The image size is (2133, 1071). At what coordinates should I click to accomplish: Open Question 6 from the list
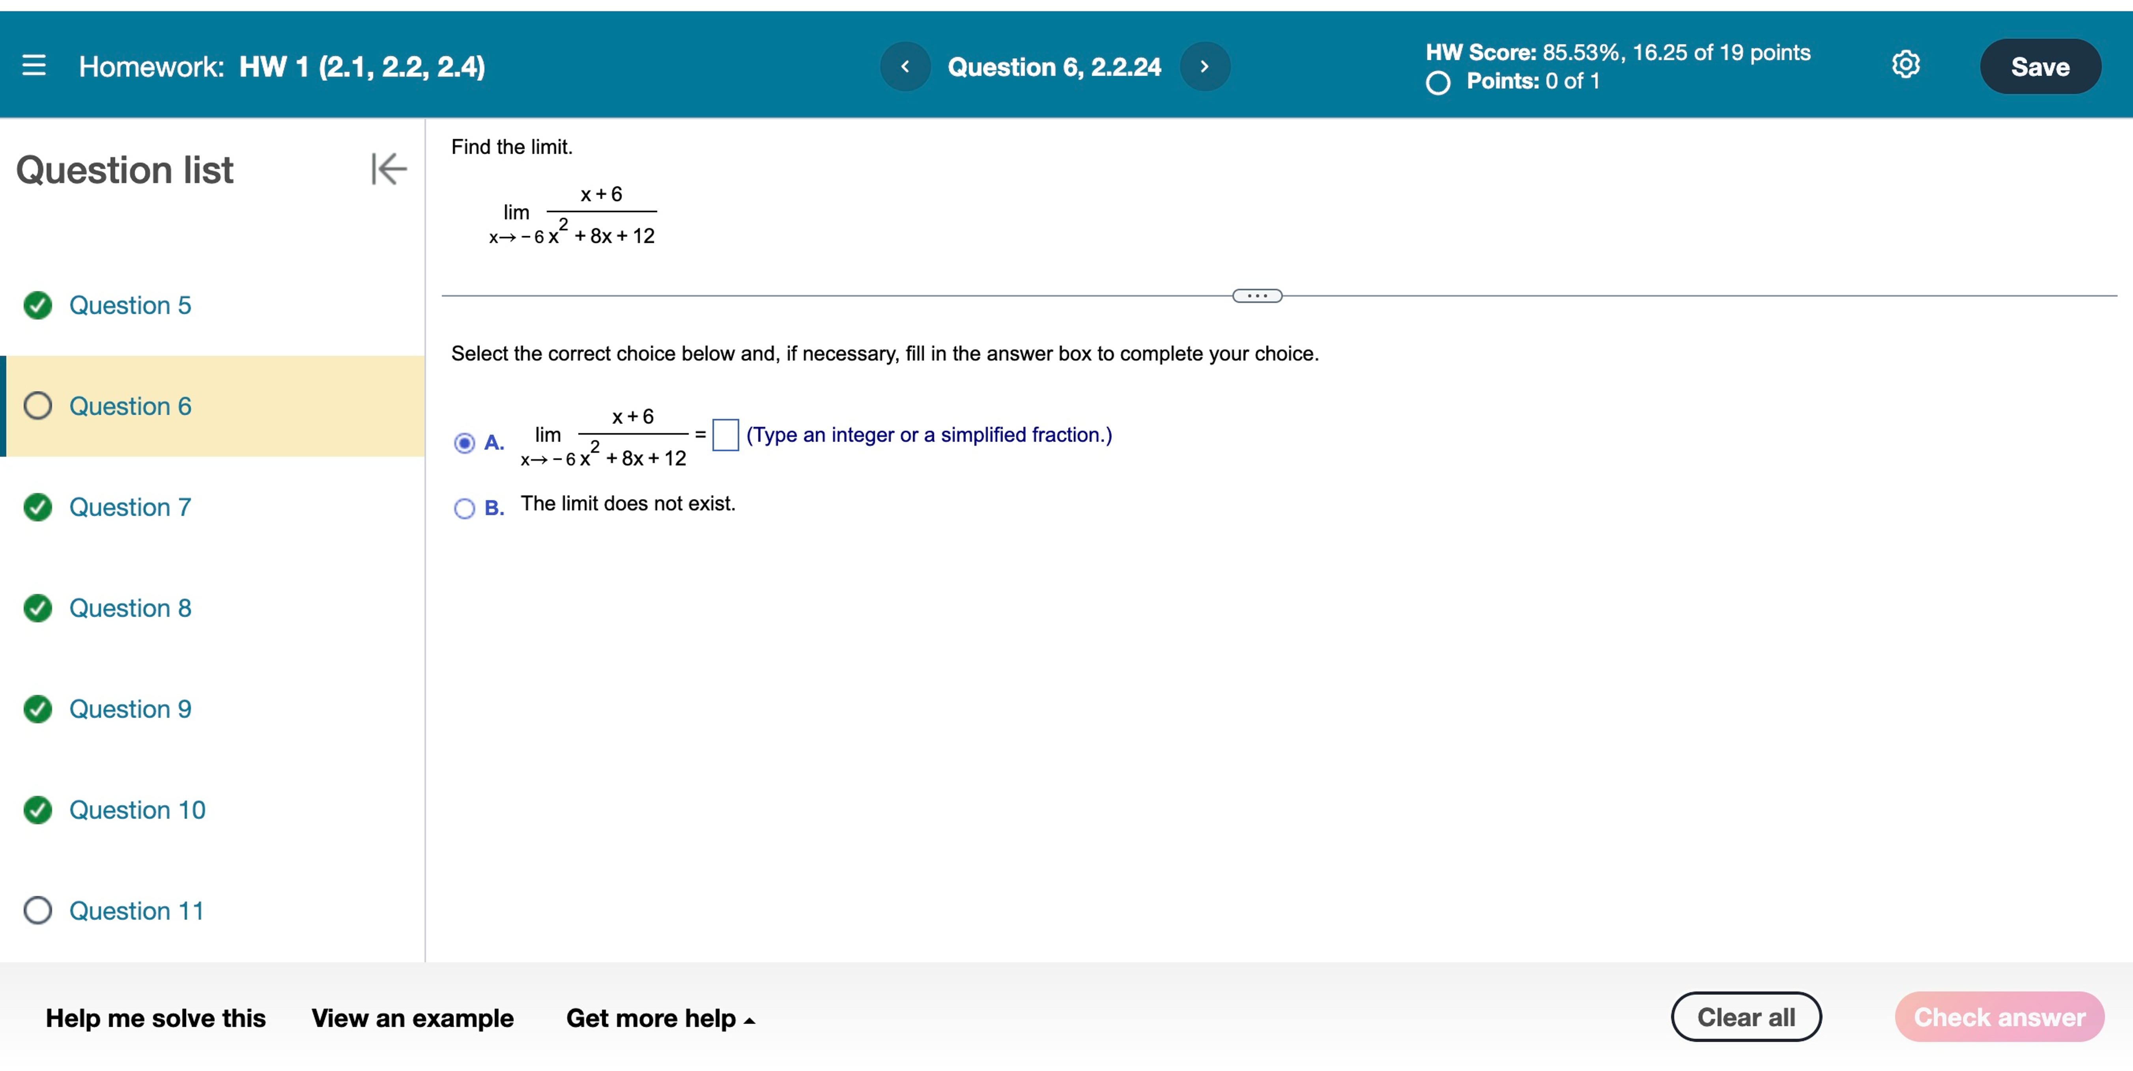[130, 407]
